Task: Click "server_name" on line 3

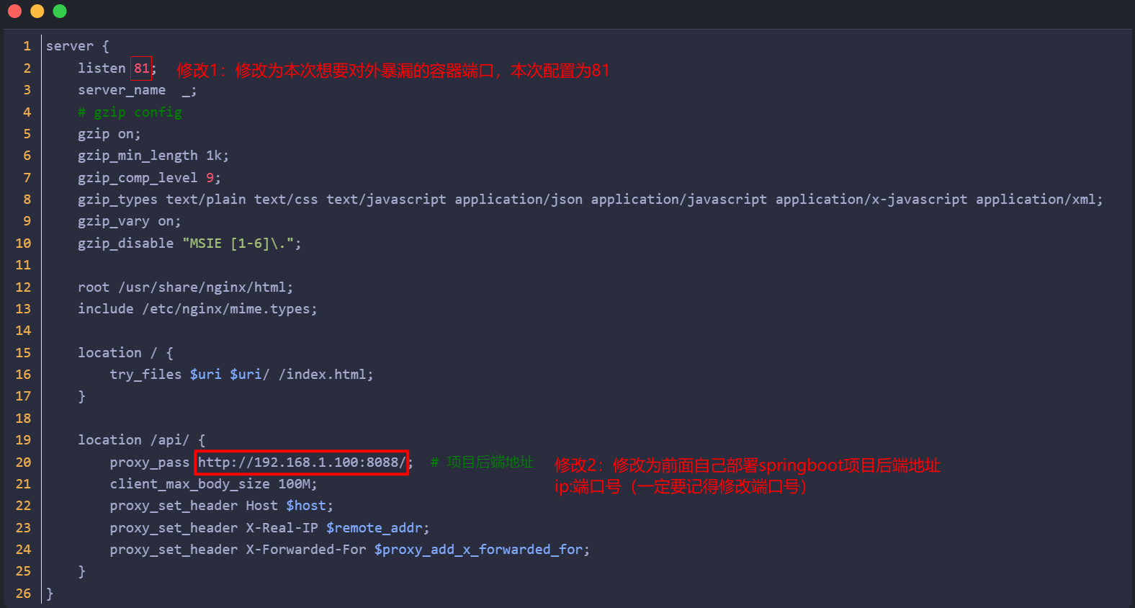Action: pos(122,90)
